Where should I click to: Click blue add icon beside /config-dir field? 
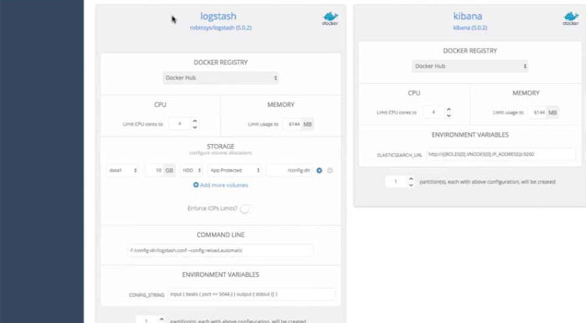[319, 170]
